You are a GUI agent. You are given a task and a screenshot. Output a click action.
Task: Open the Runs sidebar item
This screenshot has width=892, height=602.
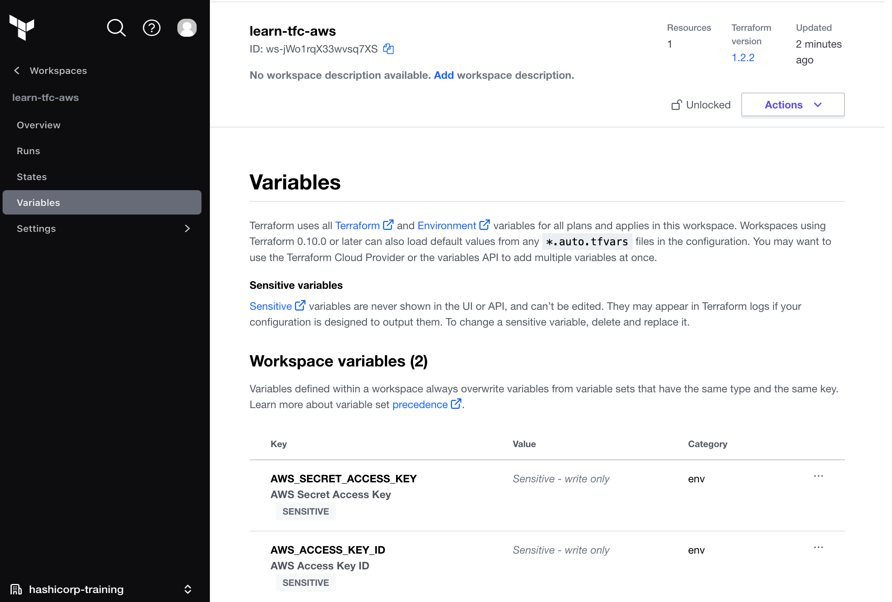coord(28,151)
